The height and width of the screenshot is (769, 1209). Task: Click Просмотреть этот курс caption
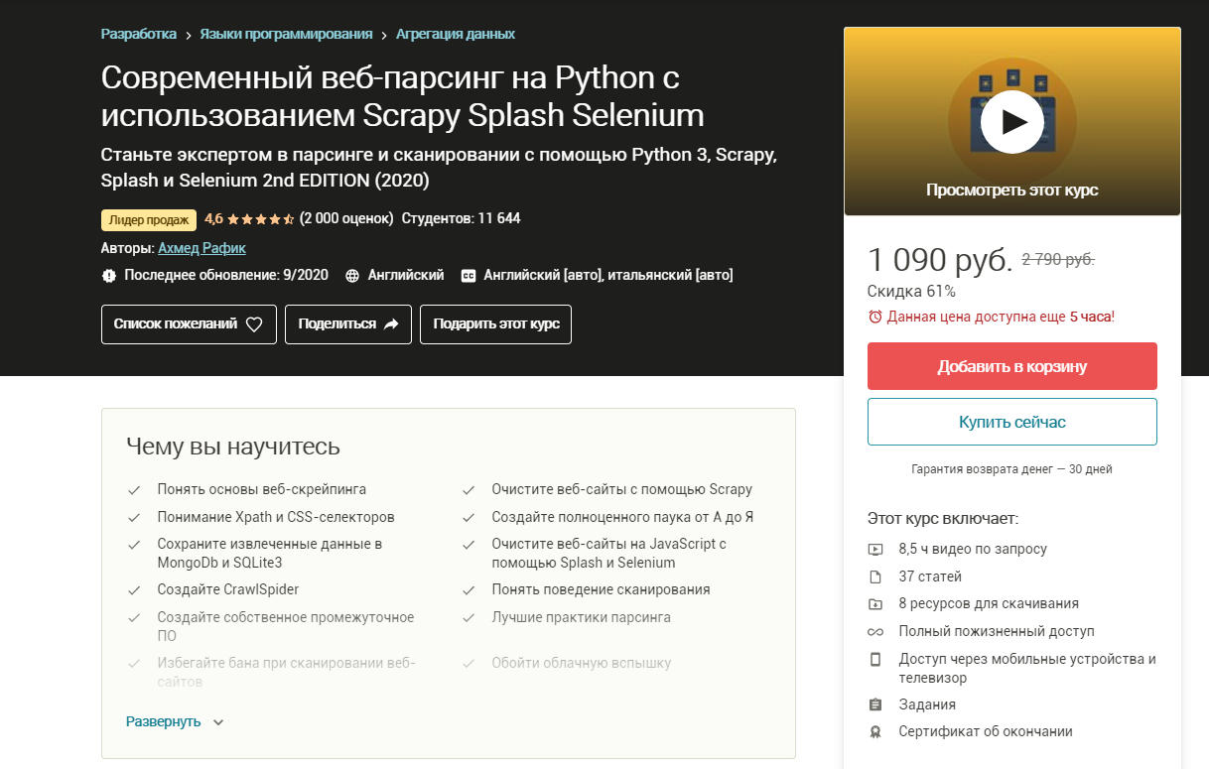[x=1012, y=191]
